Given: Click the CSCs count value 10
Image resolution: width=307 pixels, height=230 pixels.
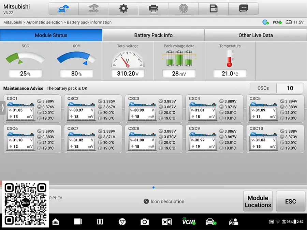Looking at the screenshot, I should 290,88.
